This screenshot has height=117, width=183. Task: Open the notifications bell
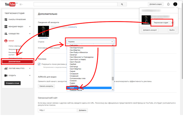pyautogui.click(x=168, y=4)
